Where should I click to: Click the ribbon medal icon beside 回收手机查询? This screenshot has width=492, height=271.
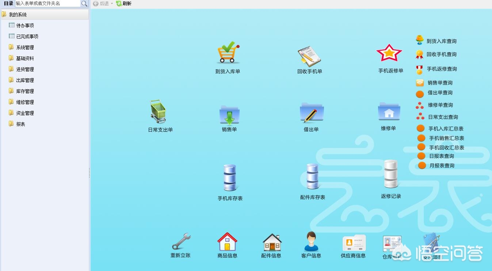(x=419, y=55)
